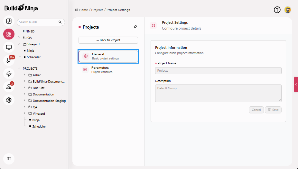298x169 pixels.
Task: Open Scheduler item under PROJECTS
Action: [x=39, y=127]
